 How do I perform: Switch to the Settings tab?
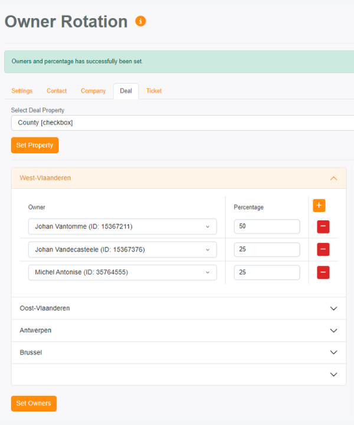22,91
